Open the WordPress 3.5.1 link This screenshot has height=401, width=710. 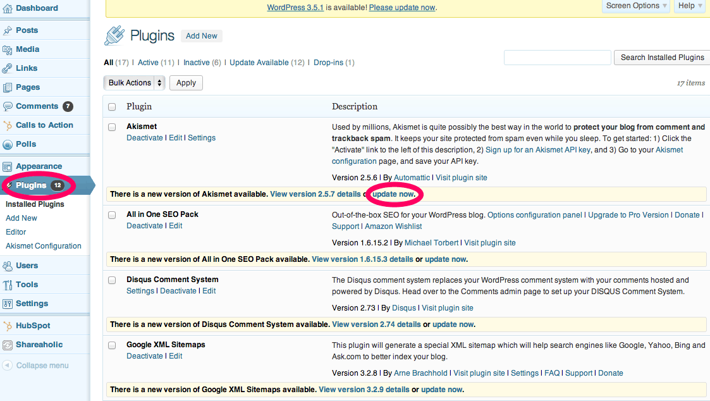tap(295, 8)
